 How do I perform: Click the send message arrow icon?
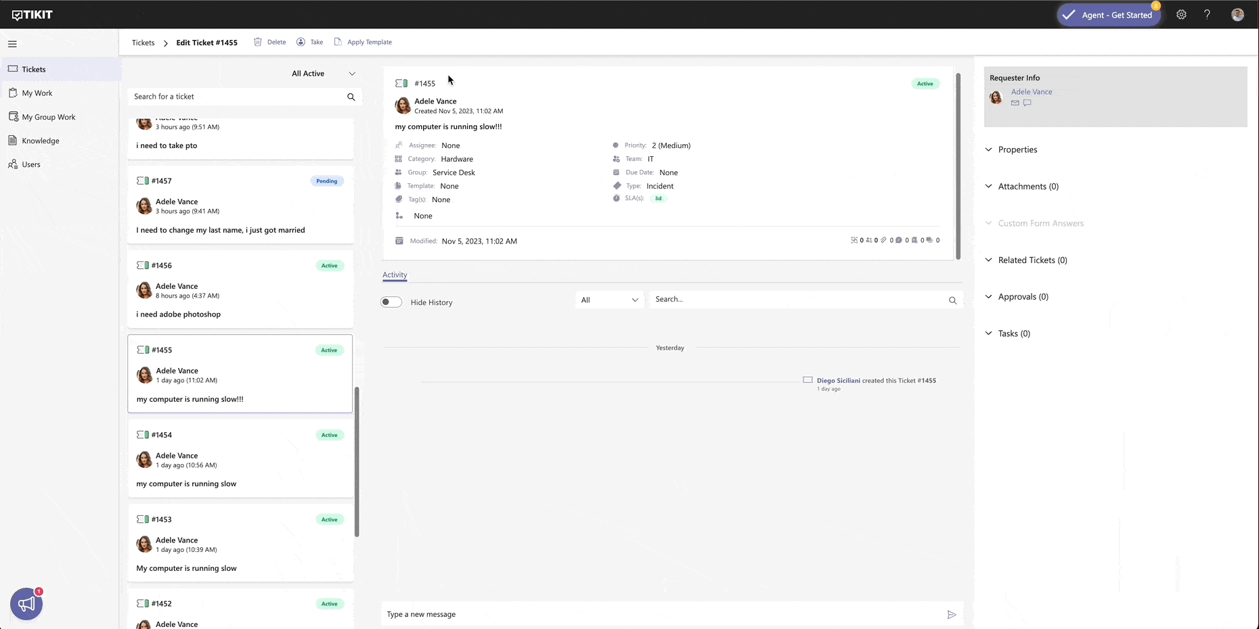click(951, 615)
